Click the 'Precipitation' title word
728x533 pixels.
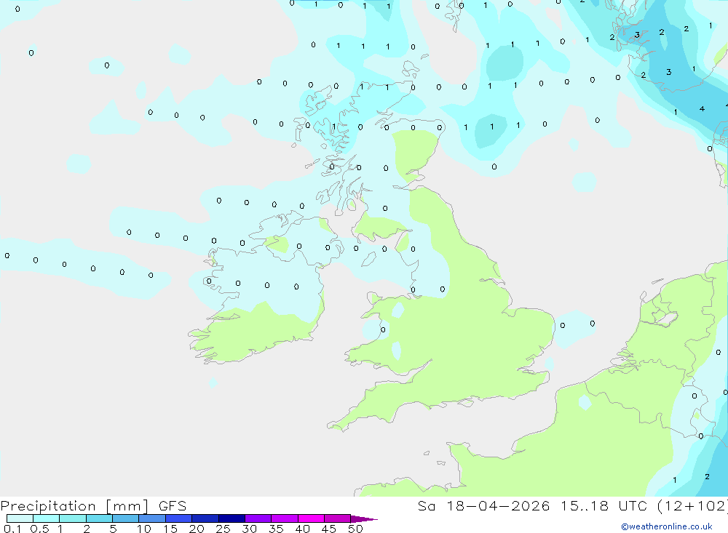48,506
